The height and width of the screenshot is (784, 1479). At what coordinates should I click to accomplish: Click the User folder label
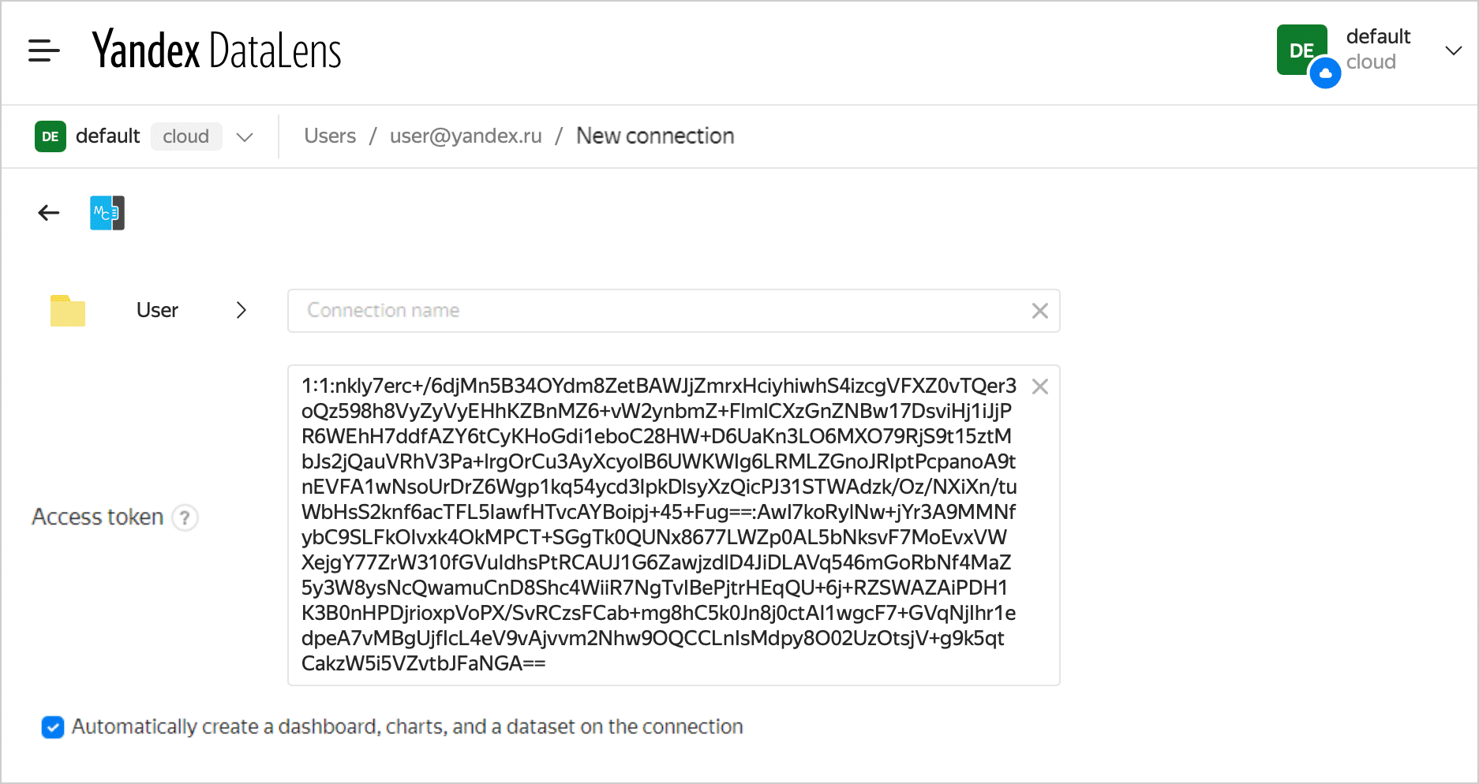[x=157, y=311]
